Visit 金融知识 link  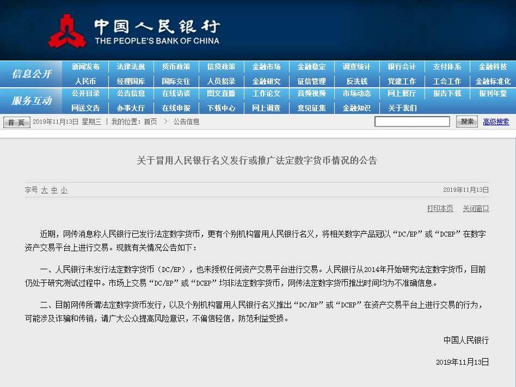357,108
